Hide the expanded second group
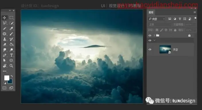This screenshot has width=202, height=110. pos(150,40)
